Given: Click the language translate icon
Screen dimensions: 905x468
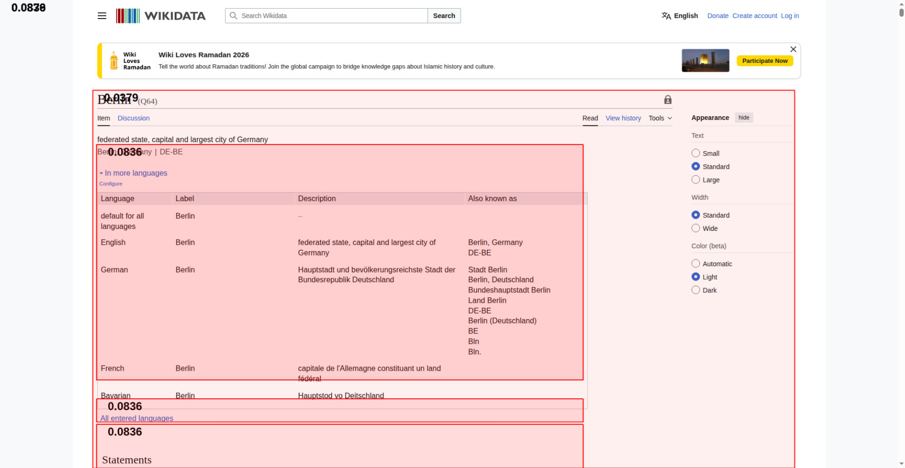Looking at the screenshot, I should 666,16.
